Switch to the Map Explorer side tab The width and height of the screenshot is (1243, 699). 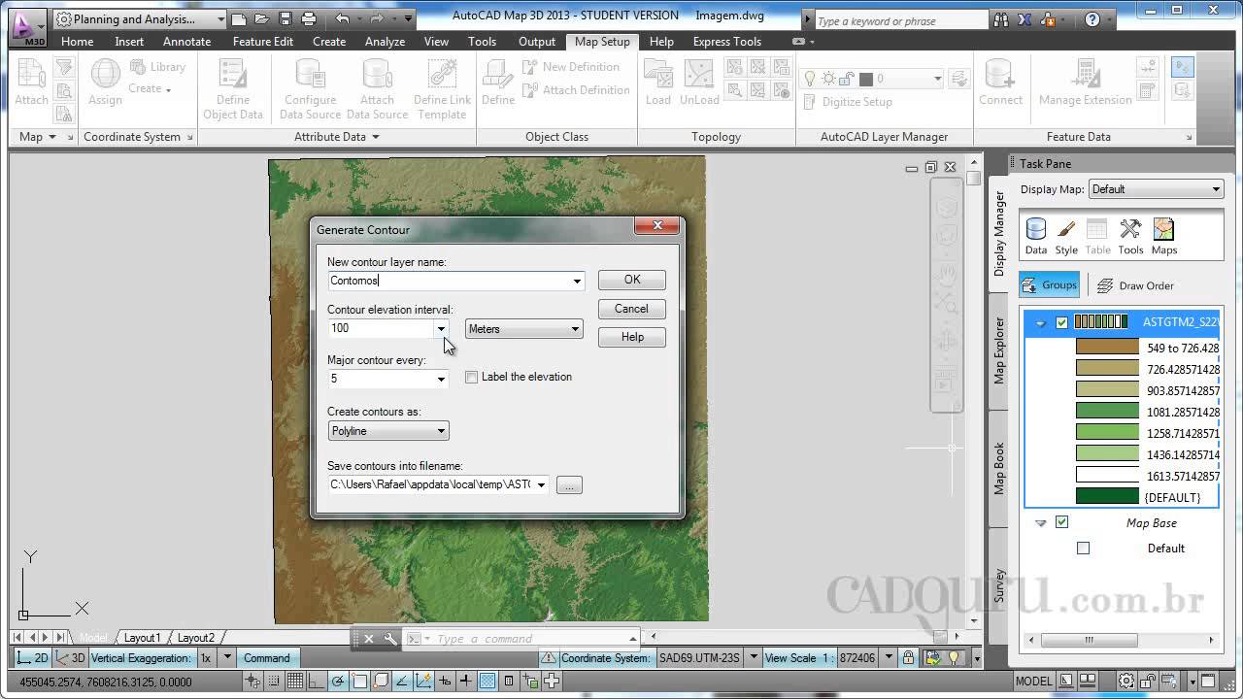998,350
